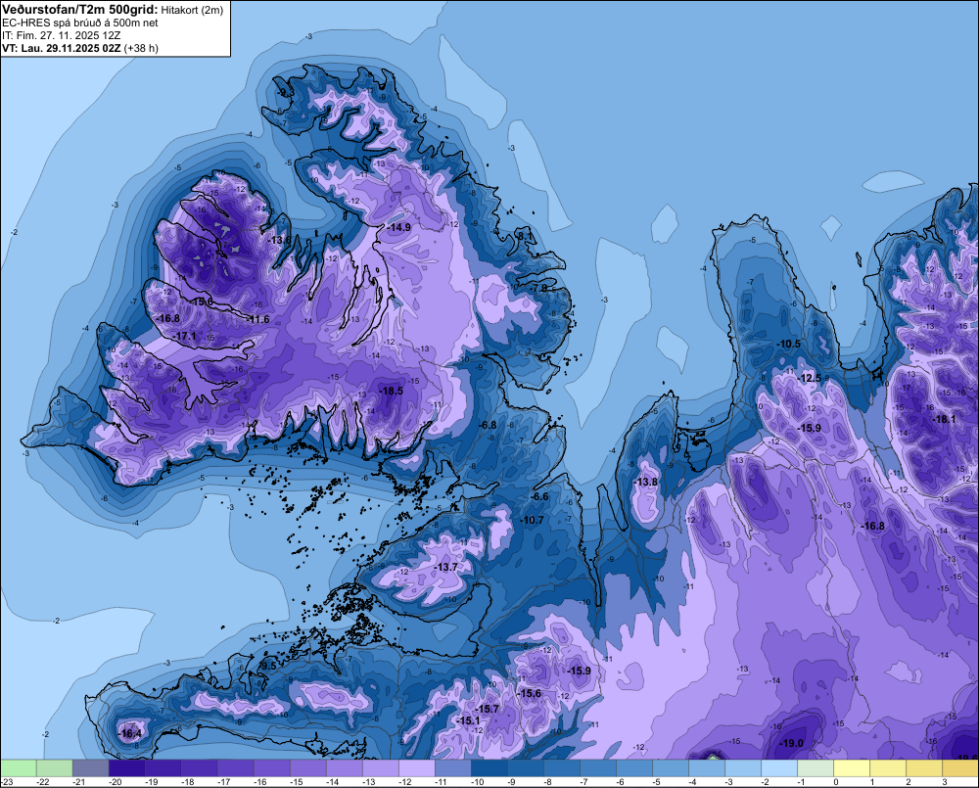Select the bold -19.0 temperature value
This screenshot has height=788, width=979.
click(x=792, y=743)
